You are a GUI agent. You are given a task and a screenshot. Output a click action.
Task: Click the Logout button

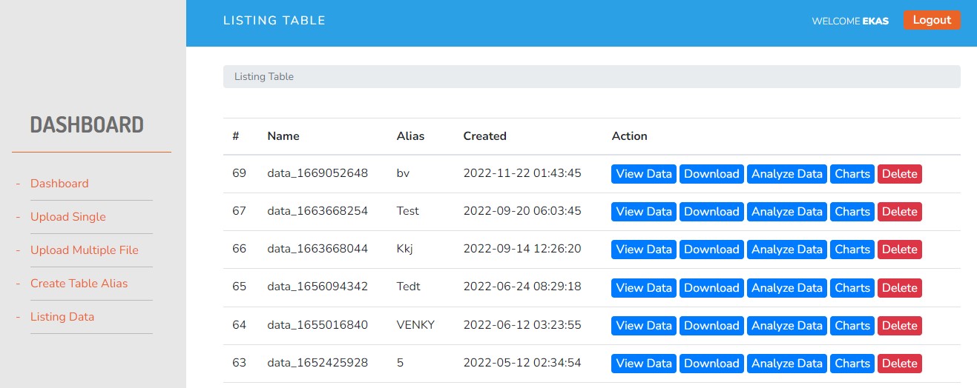click(x=931, y=21)
